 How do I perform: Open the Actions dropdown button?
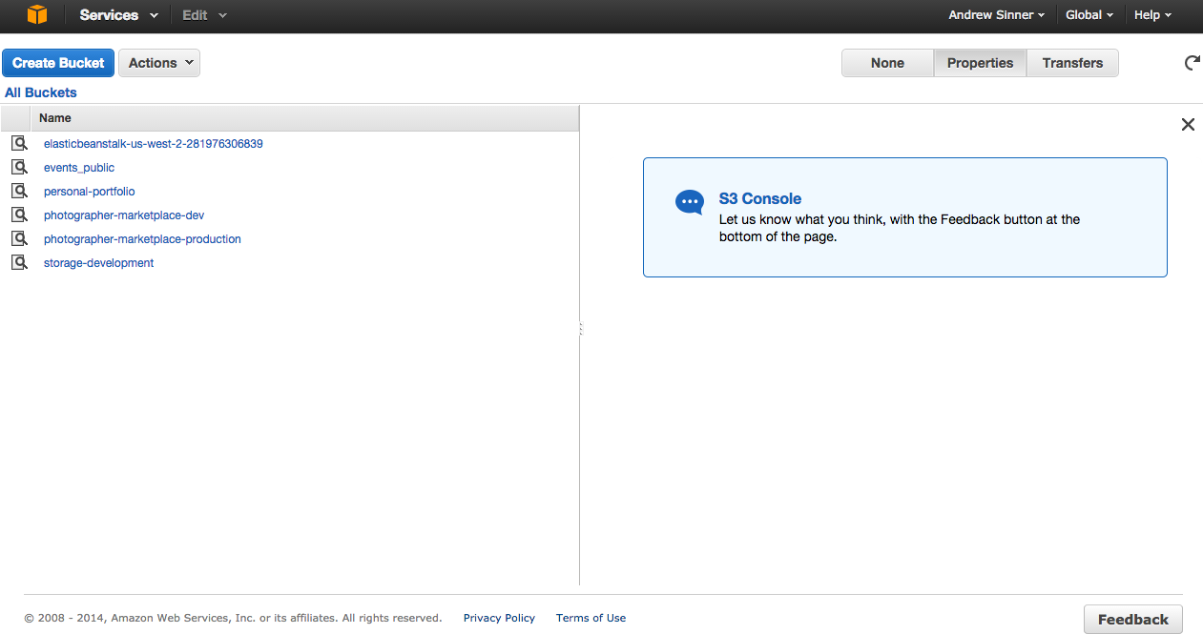click(159, 63)
